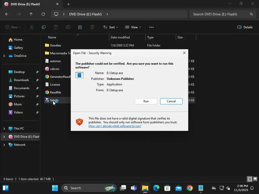Click chevron after DVD Drive in address bar
The height and width of the screenshot is (194, 259).
[107, 14]
